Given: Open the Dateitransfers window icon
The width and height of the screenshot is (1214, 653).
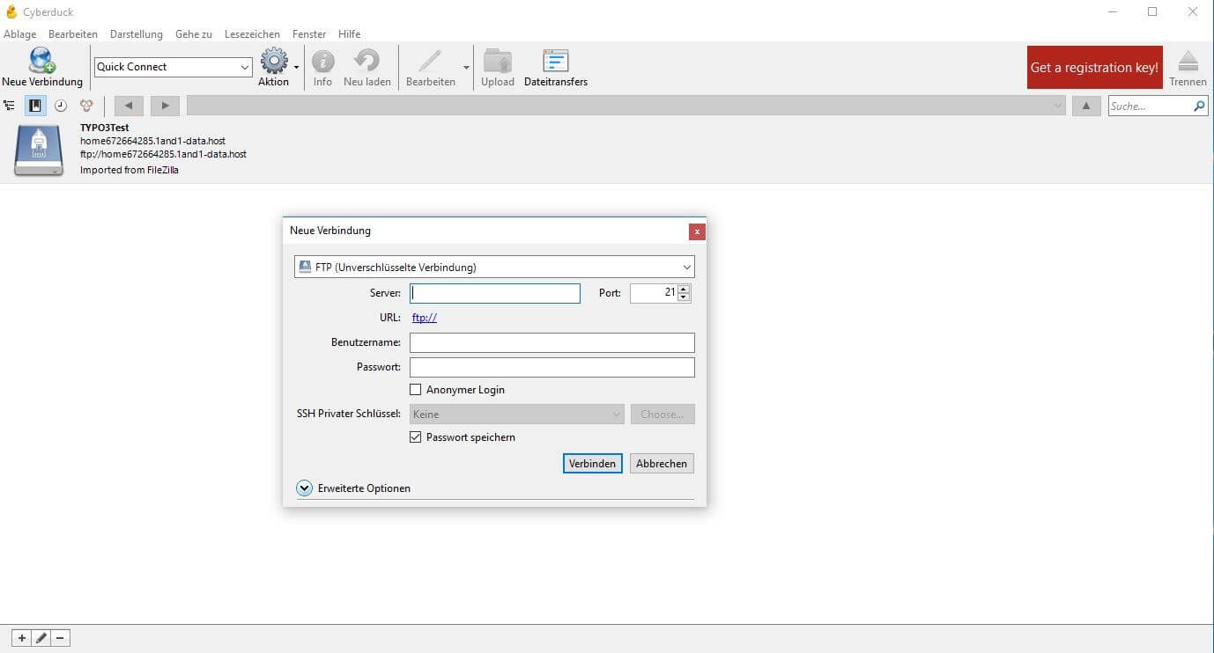Looking at the screenshot, I should click(556, 61).
